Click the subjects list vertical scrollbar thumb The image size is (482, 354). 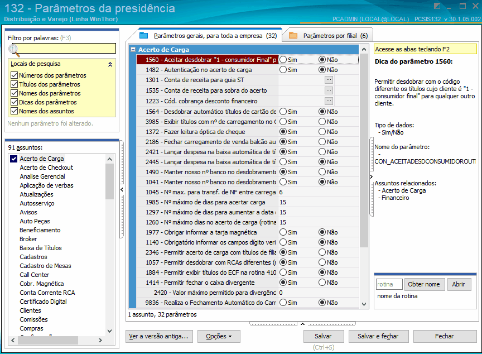tap(110, 182)
